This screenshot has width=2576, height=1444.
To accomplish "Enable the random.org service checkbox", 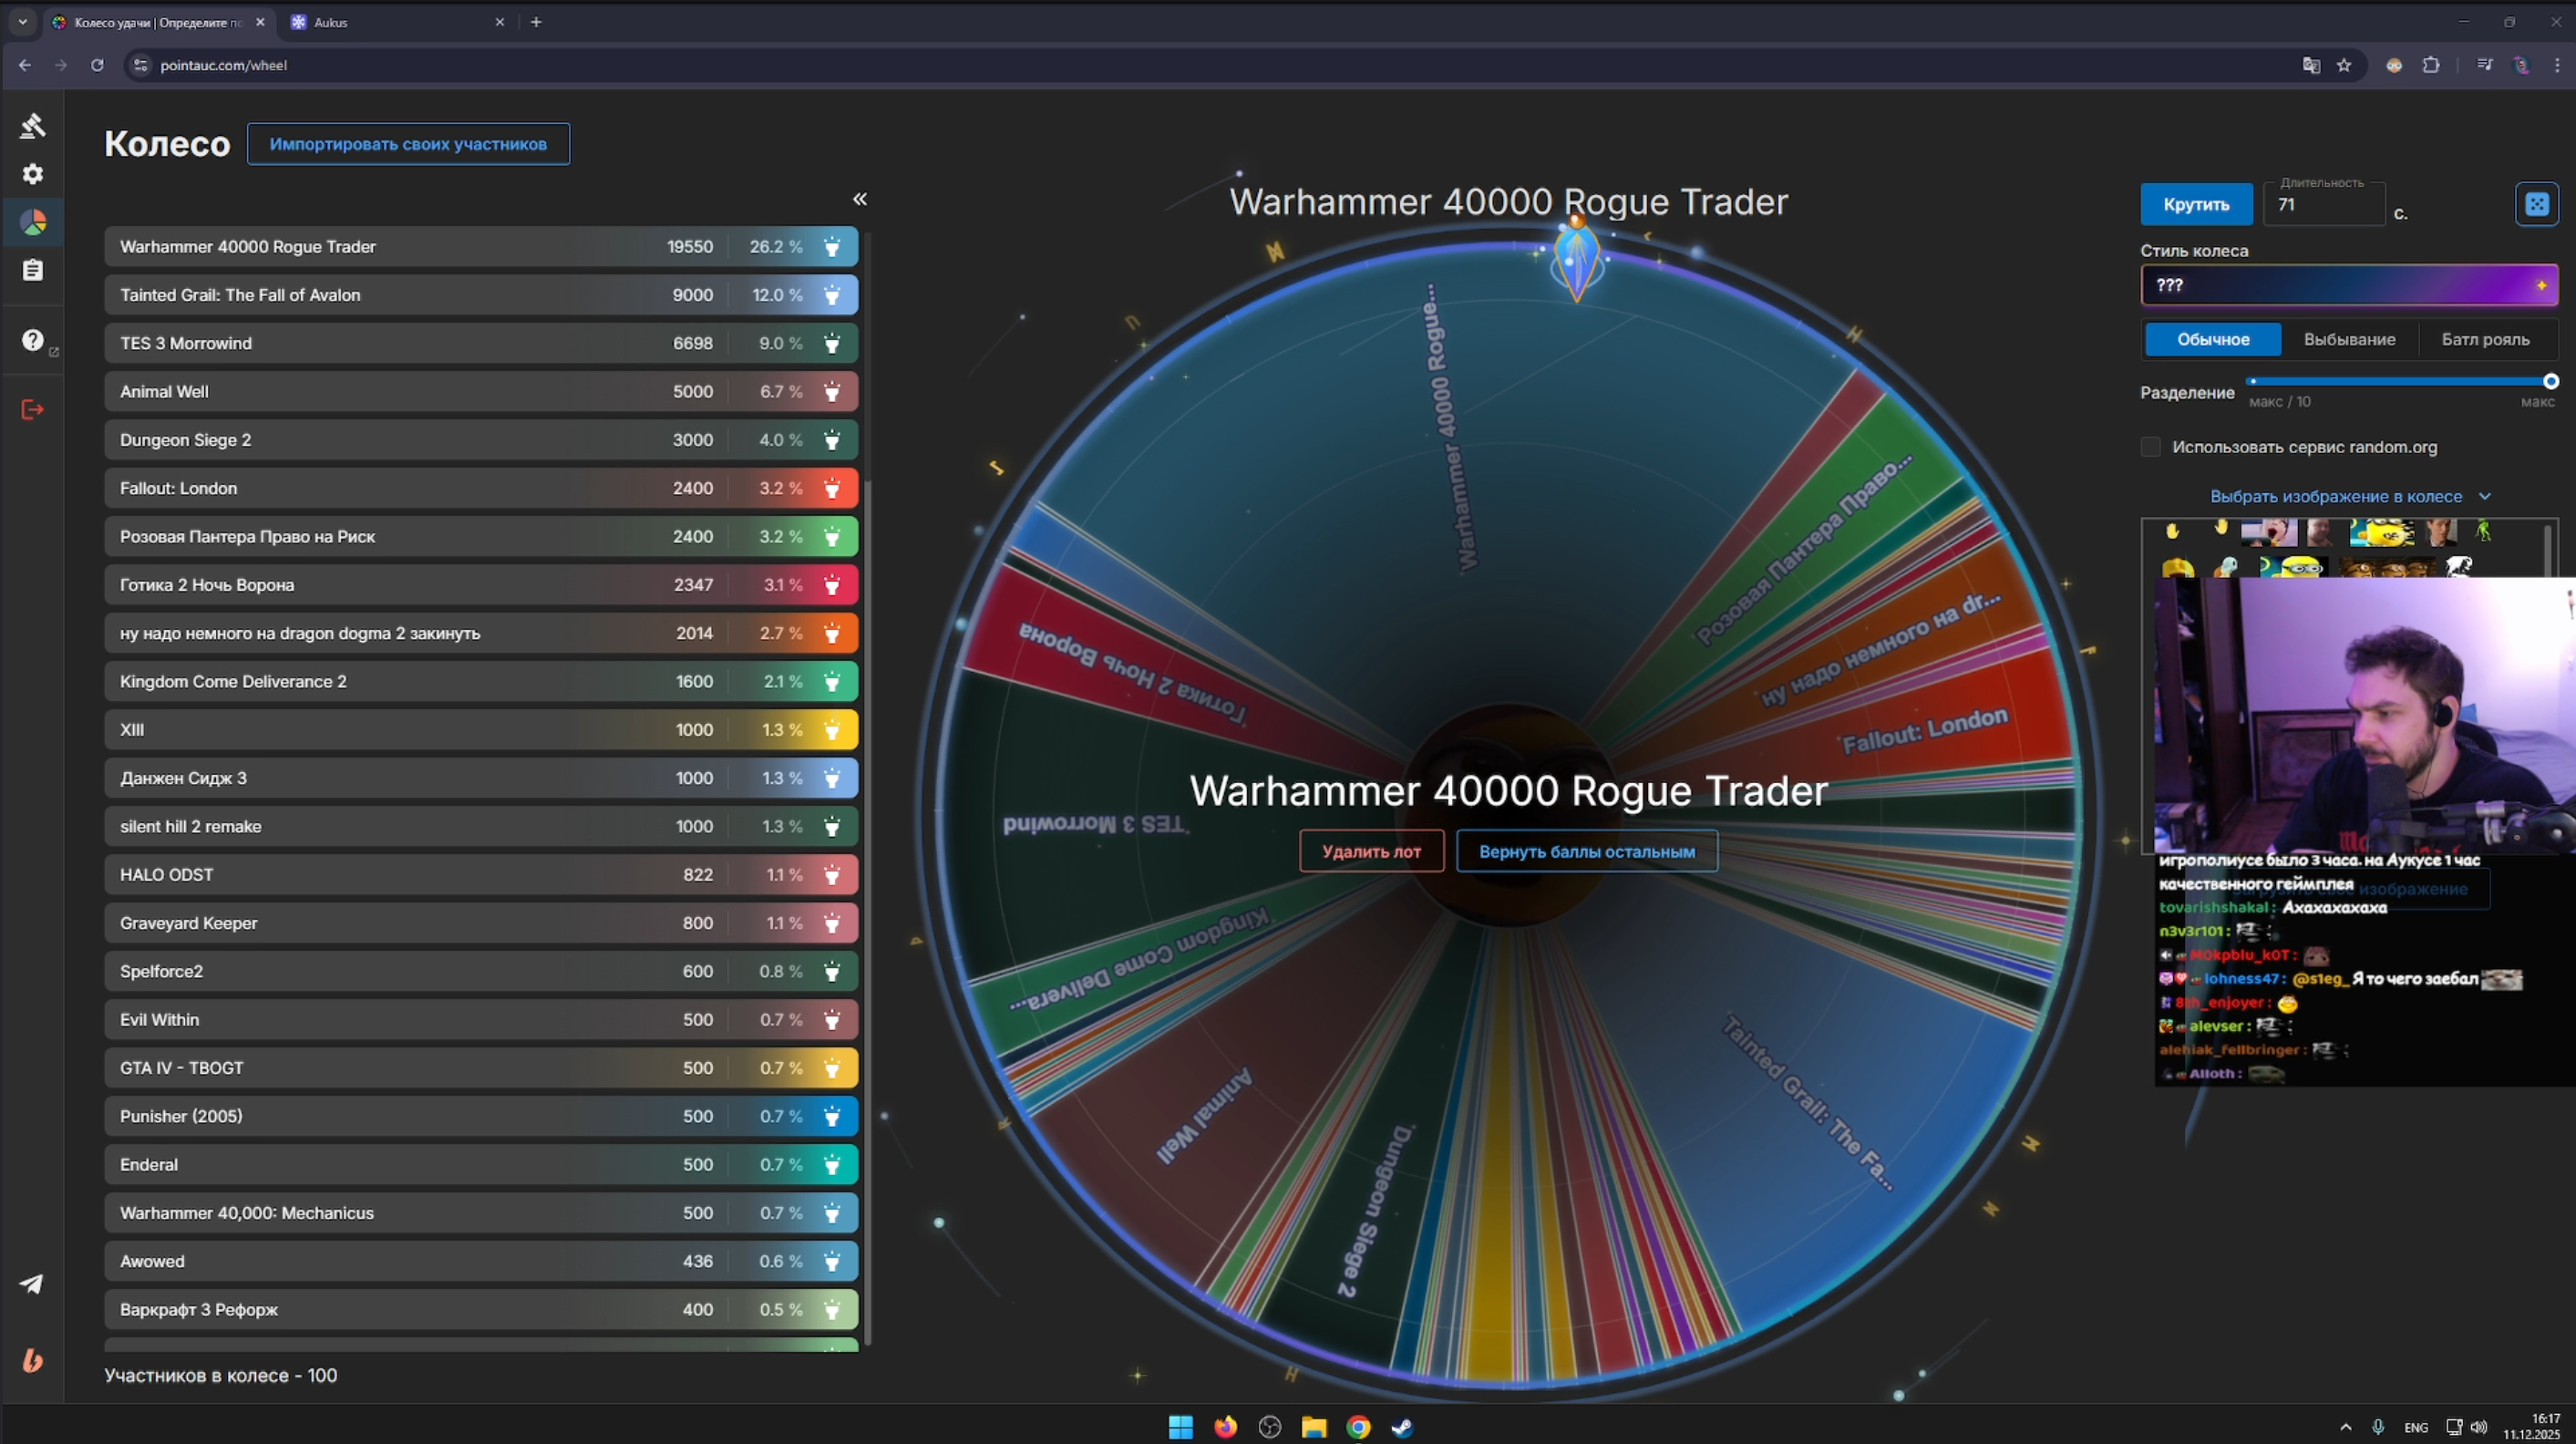I will click(2150, 447).
